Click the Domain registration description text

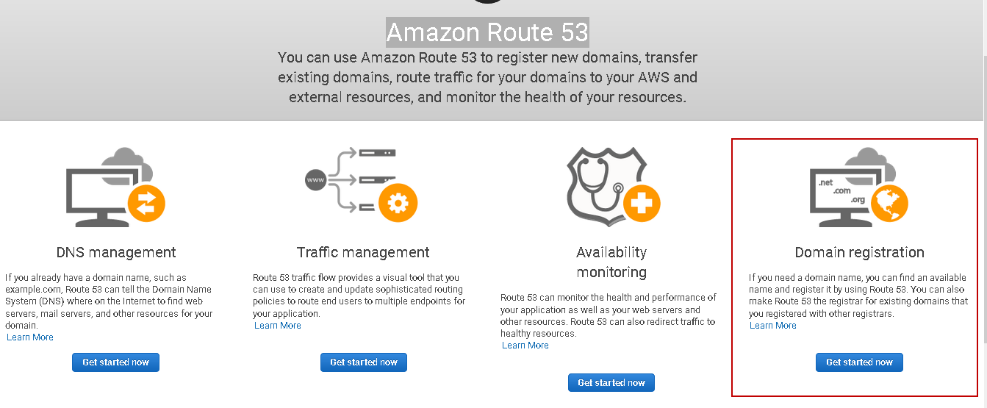pos(858,296)
